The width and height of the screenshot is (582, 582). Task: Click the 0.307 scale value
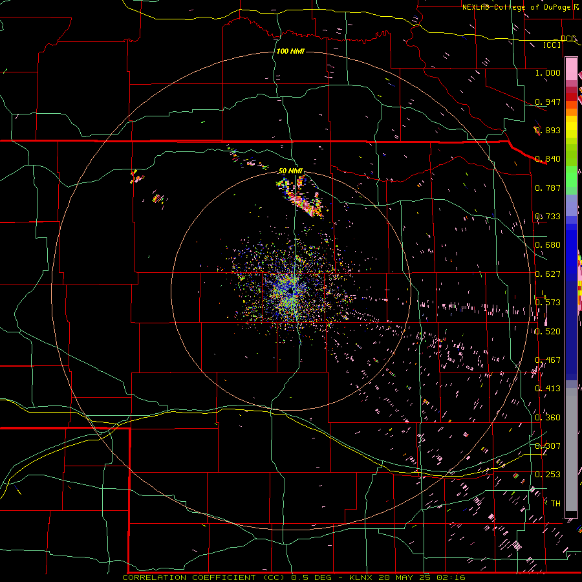point(548,446)
